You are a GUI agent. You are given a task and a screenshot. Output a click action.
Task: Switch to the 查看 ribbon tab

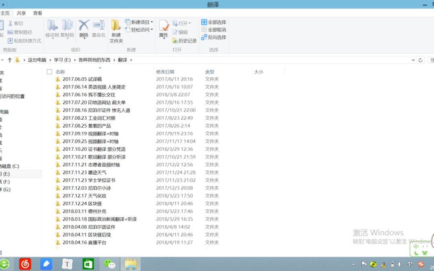[38, 13]
